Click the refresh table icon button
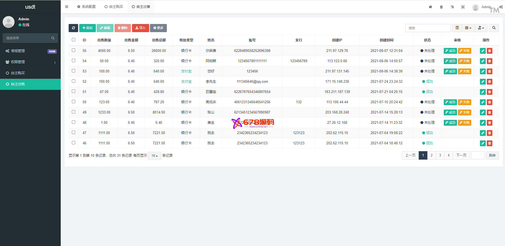Image resolution: width=505 pixels, height=246 pixels. [x=73, y=28]
